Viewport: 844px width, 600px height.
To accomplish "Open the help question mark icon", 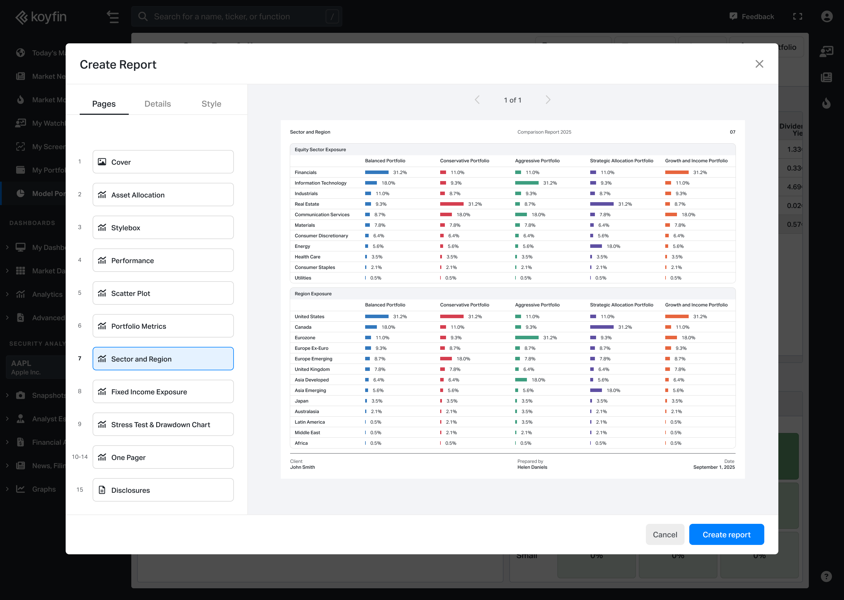I will (x=826, y=576).
